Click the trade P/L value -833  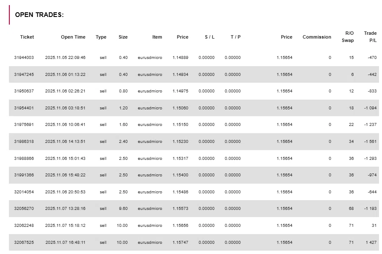(x=372, y=91)
